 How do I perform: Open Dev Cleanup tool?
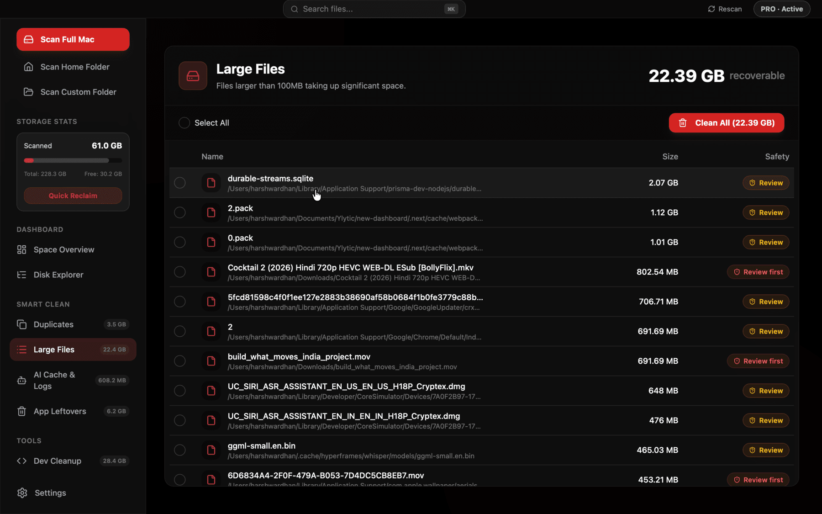(73, 461)
